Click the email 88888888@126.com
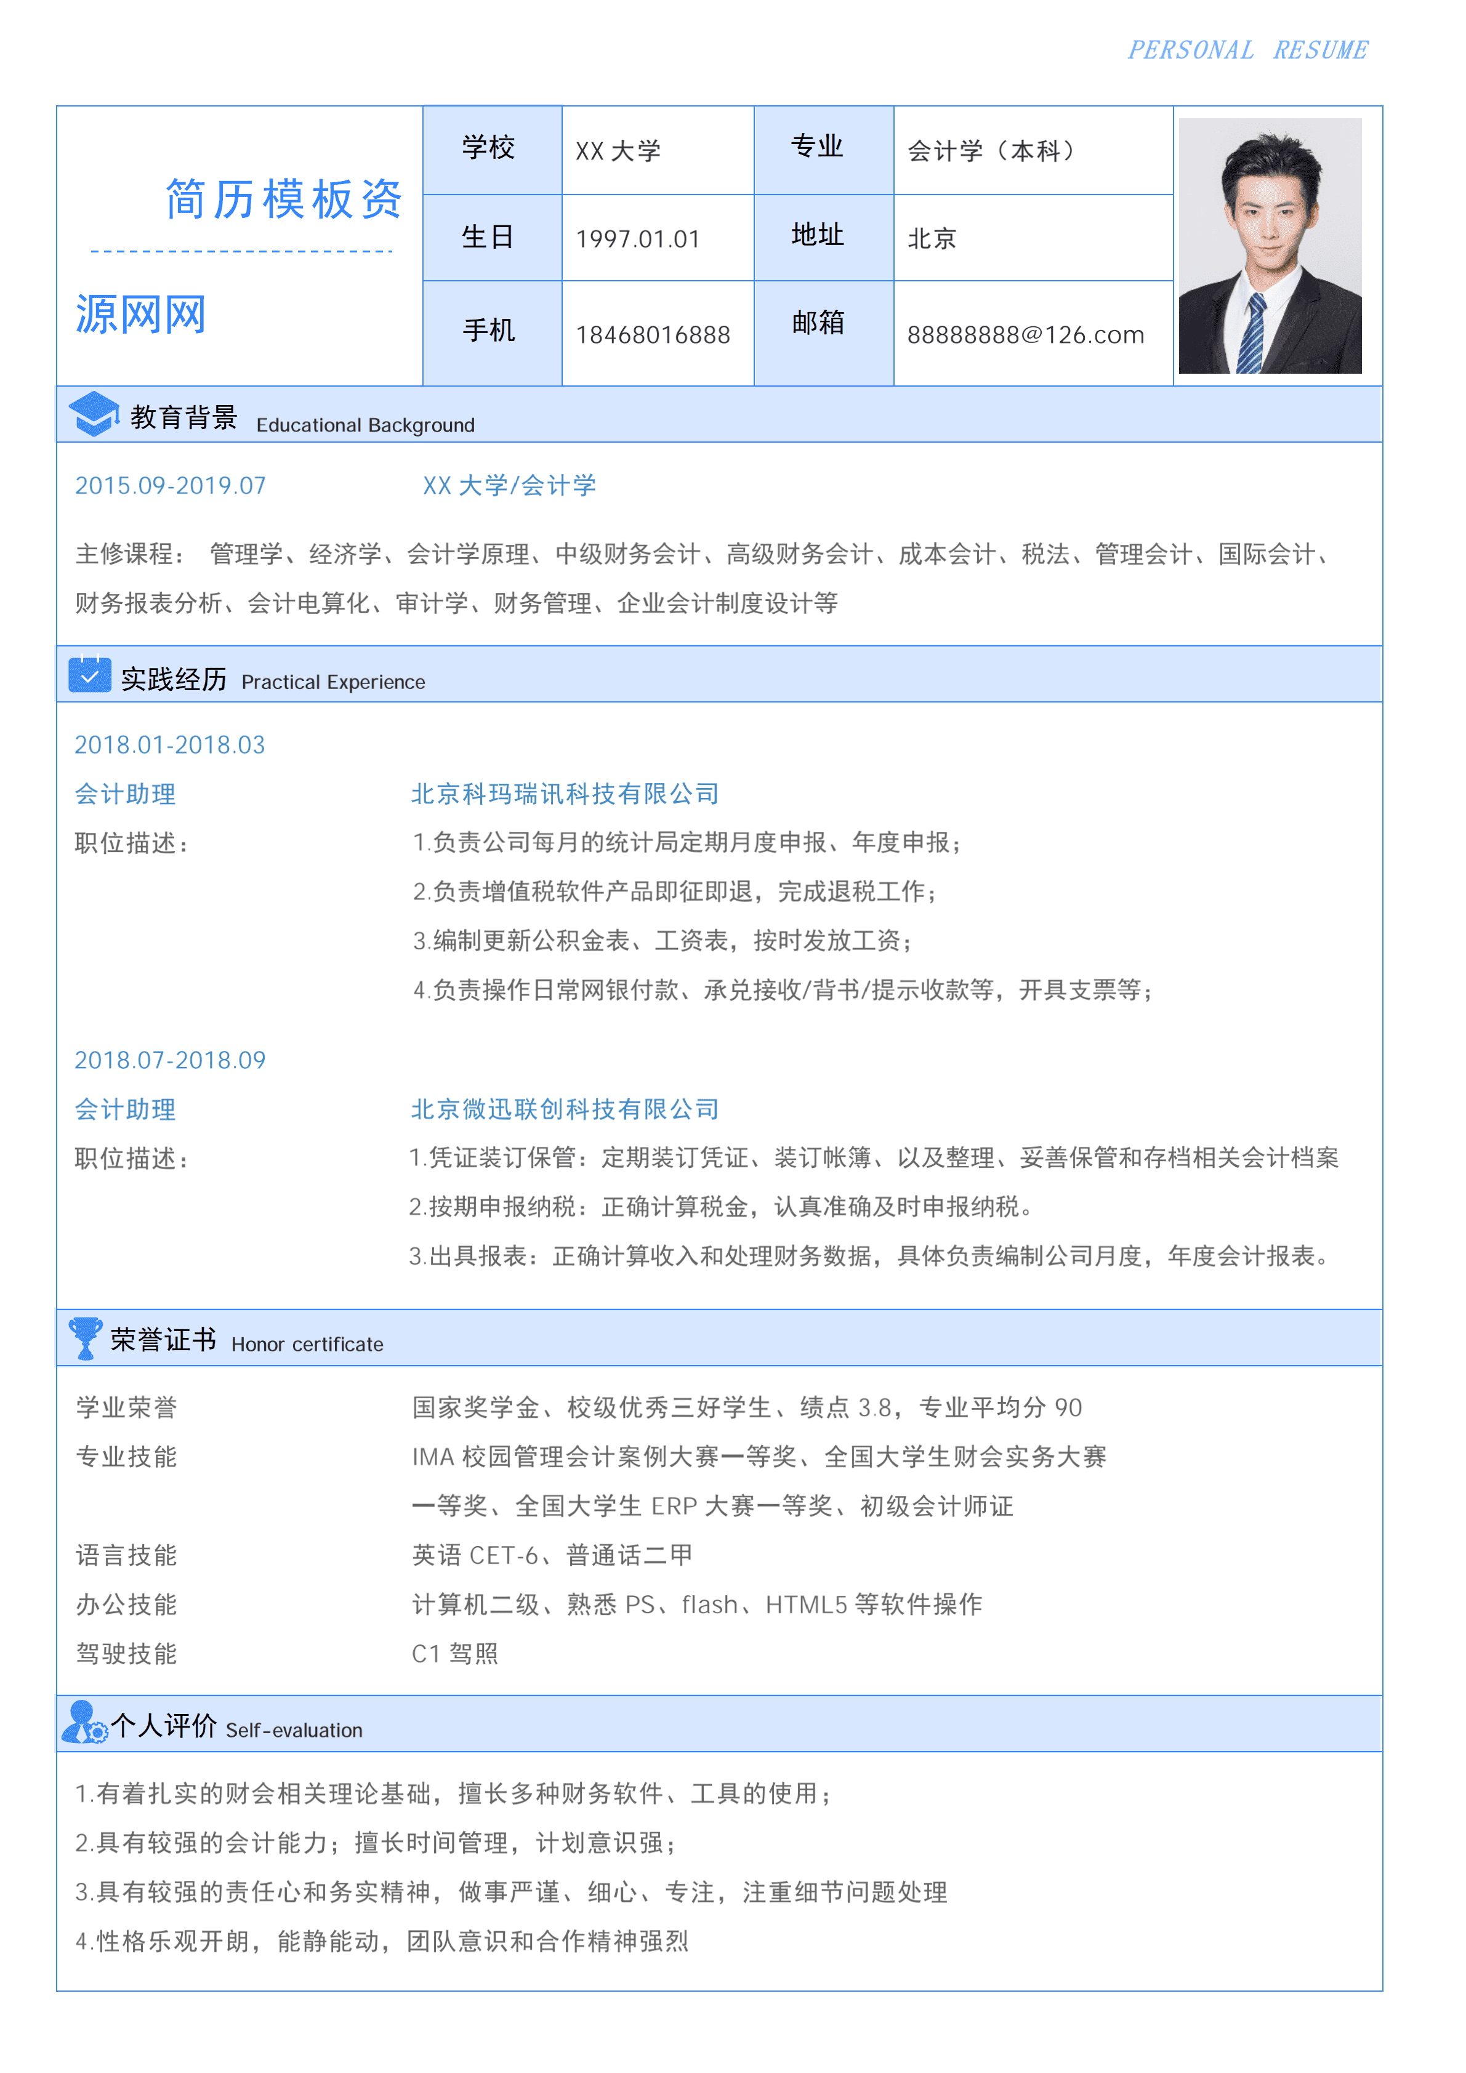This screenshot has width=1466, height=2073. click(1026, 335)
